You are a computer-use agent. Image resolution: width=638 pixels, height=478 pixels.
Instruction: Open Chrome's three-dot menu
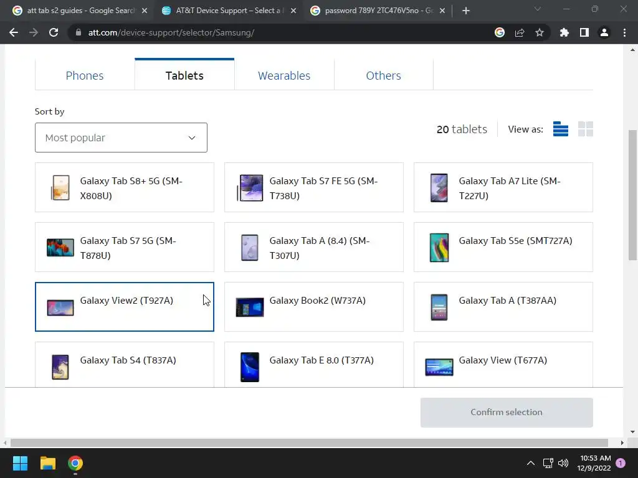click(624, 32)
